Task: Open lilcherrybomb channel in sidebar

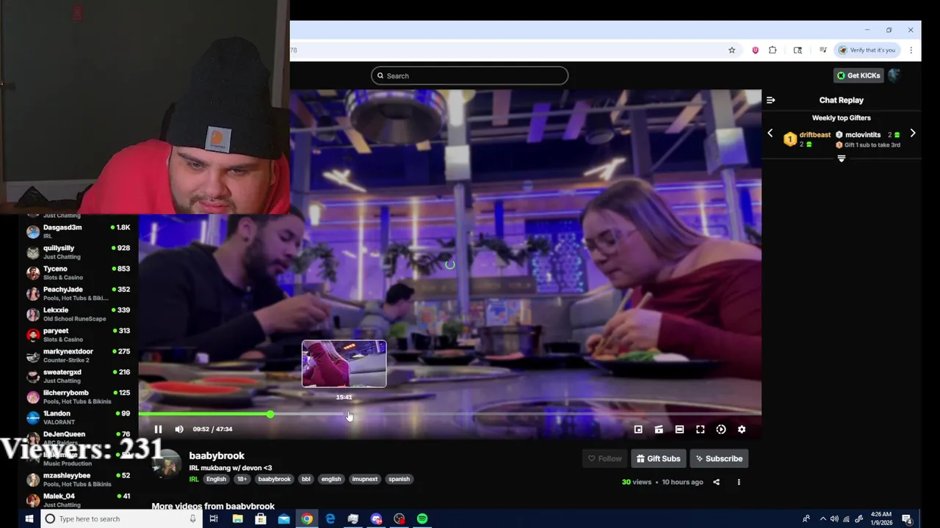Action: pyautogui.click(x=79, y=397)
